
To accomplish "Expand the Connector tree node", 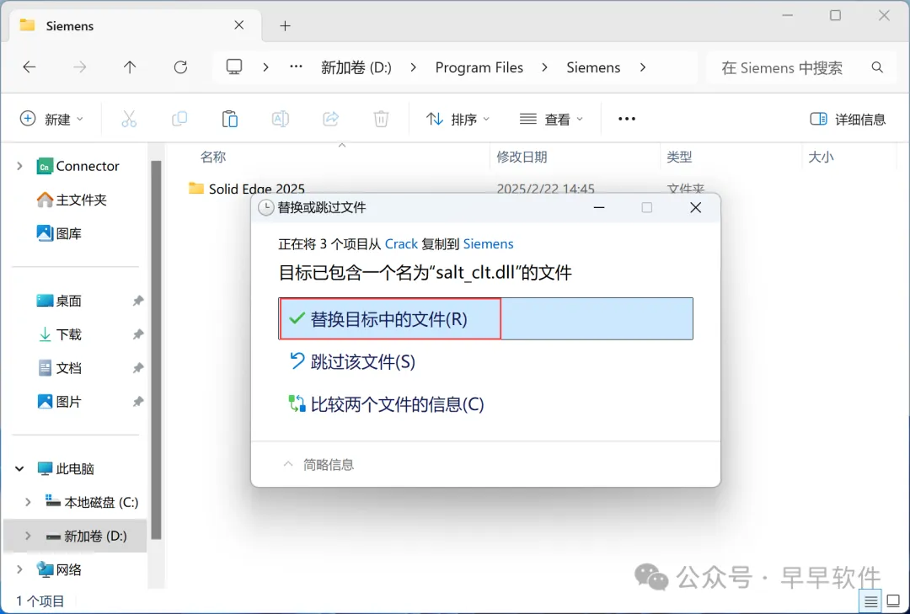I will (x=19, y=166).
